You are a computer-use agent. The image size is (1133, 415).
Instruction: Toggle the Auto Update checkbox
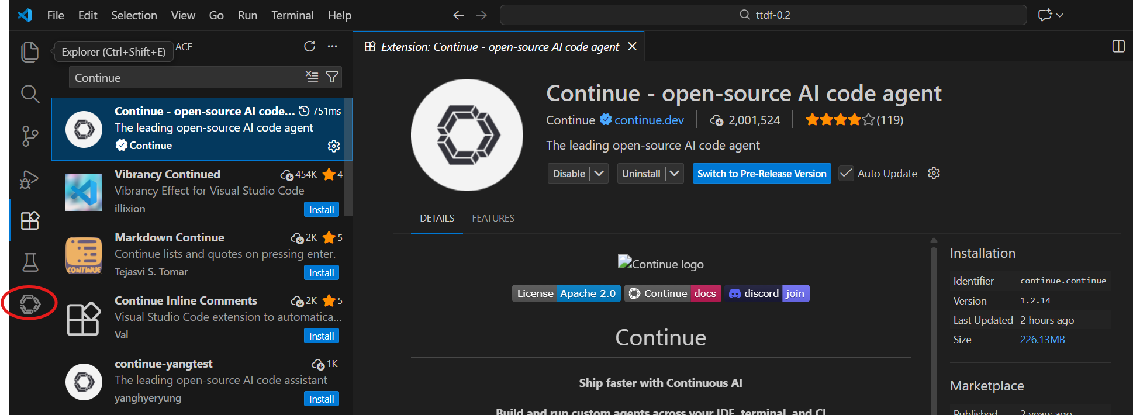846,174
